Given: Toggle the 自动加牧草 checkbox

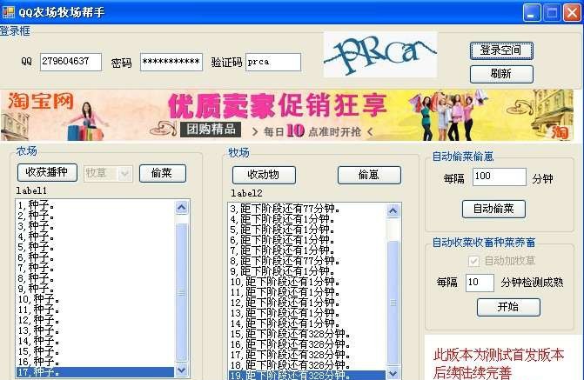Looking at the screenshot, I should pyautogui.click(x=473, y=261).
